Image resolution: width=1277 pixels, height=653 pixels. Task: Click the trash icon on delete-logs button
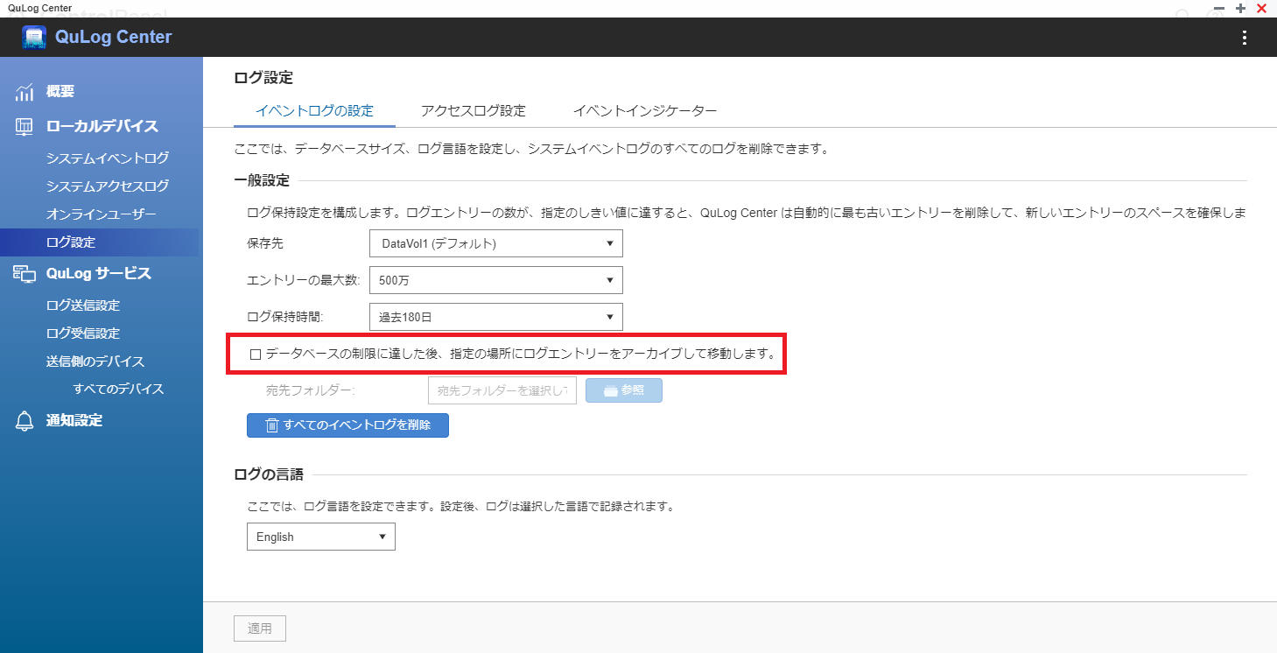[x=272, y=425]
